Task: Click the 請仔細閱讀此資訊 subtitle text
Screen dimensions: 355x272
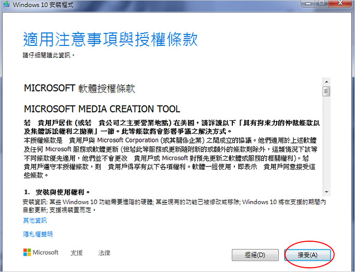Action: 49,55
